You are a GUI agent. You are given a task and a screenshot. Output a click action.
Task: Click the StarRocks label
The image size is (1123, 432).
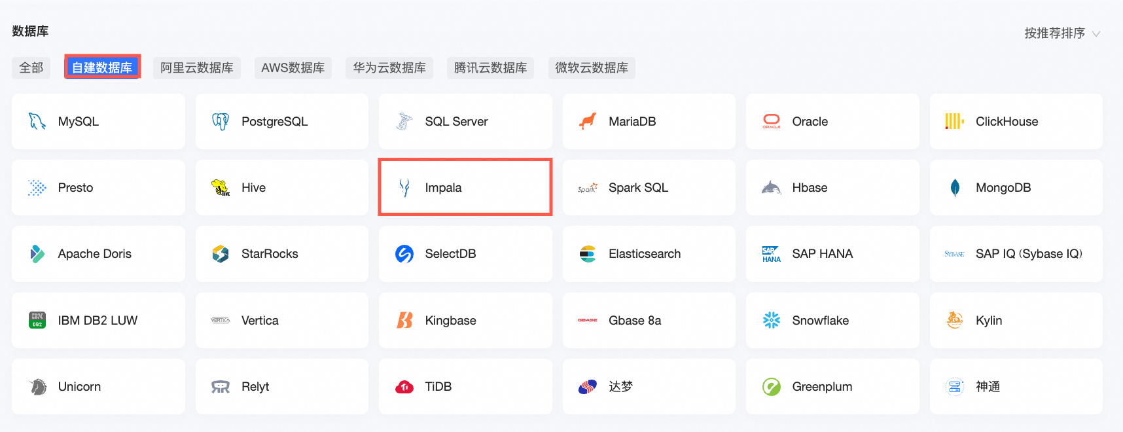(x=270, y=254)
